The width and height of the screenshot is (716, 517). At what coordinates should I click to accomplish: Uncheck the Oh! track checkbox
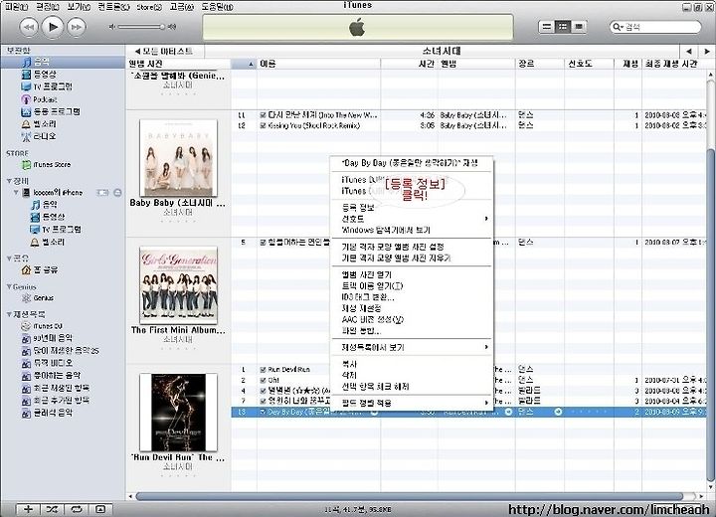pos(263,380)
